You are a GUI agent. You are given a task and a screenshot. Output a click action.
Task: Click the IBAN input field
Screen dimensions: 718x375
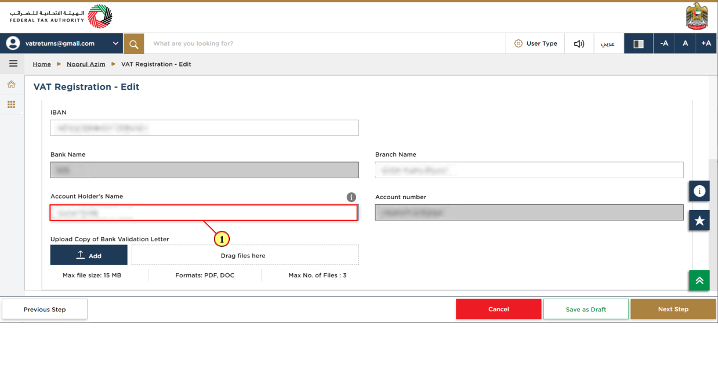pyautogui.click(x=204, y=128)
